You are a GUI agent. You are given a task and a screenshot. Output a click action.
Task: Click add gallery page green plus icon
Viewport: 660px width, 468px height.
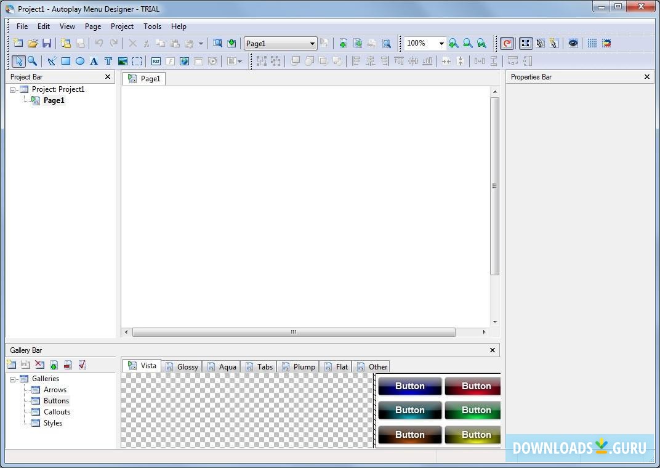coord(54,365)
